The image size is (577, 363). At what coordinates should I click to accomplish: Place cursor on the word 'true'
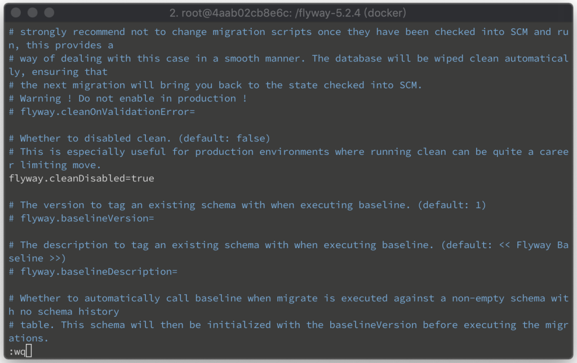pyautogui.click(x=143, y=178)
